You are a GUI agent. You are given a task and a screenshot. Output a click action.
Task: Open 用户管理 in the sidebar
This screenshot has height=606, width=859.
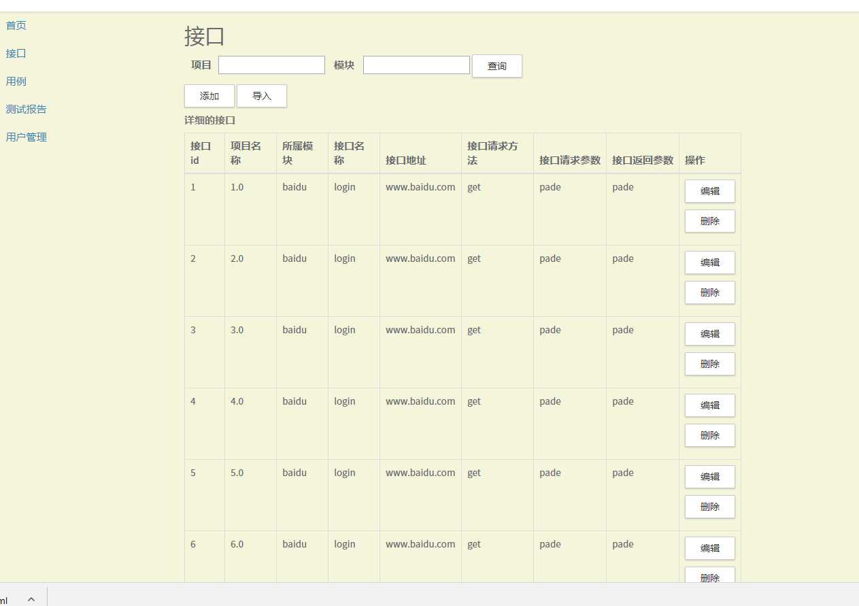(27, 137)
